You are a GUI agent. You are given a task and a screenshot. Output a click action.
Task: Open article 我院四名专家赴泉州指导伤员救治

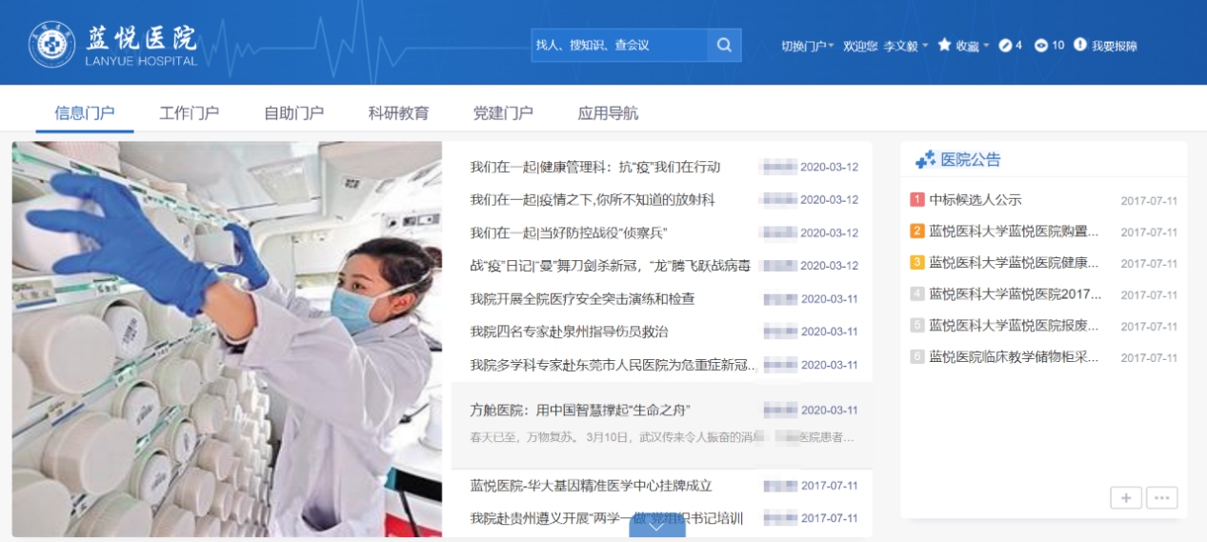[x=569, y=331]
